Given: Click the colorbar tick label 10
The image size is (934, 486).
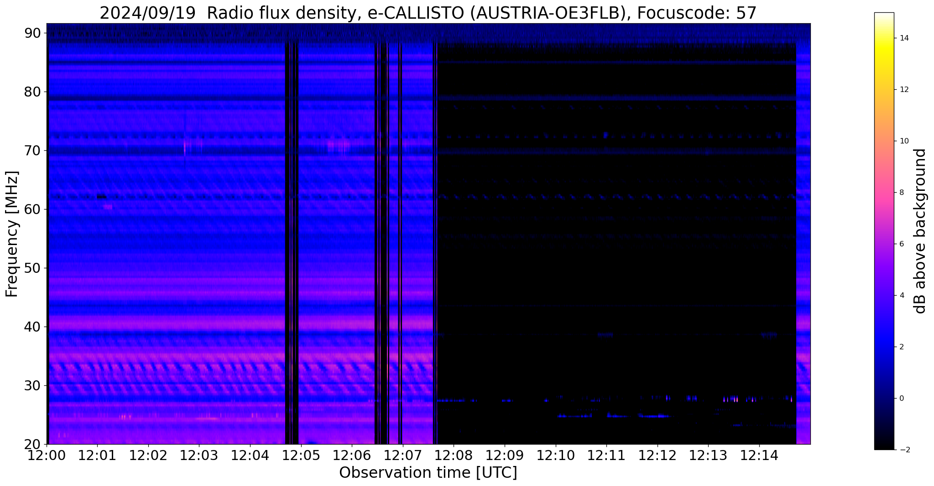Looking at the screenshot, I should click(x=903, y=141).
